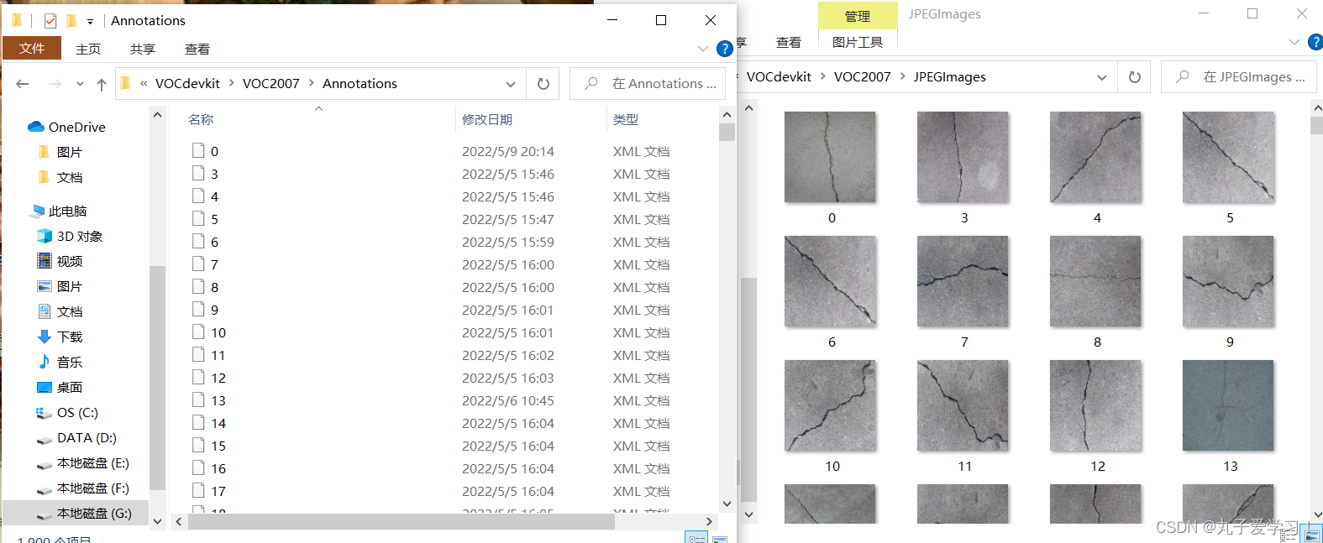
Task: Click the new folder icon in title bar
Action: [x=71, y=21]
